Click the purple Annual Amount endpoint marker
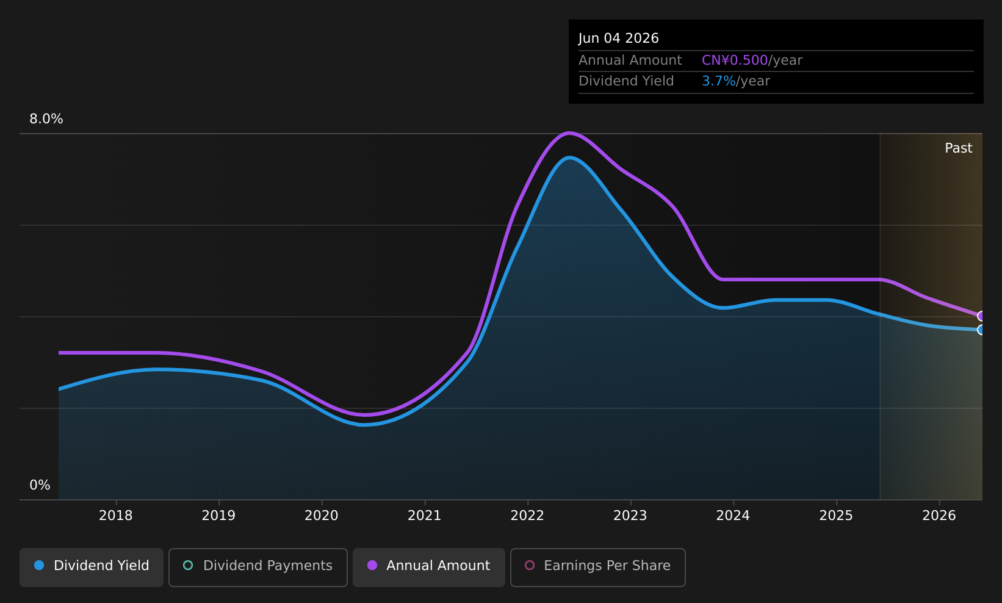 tap(981, 316)
